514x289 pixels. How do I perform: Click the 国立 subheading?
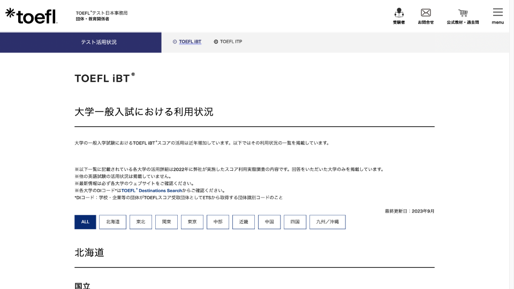click(82, 286)
